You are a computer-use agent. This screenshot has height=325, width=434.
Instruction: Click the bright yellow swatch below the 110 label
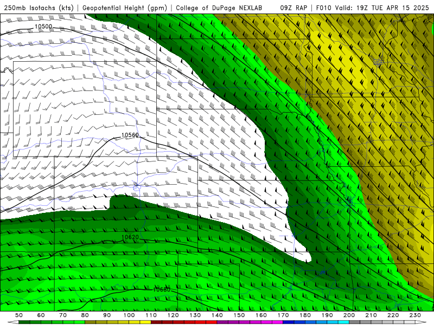pyautogui.click(x=145, y=322)
